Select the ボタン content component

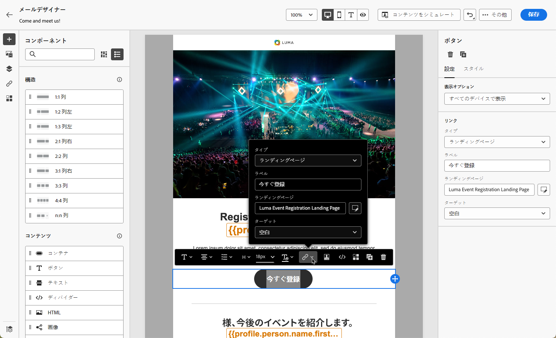[x=74, y=268]
